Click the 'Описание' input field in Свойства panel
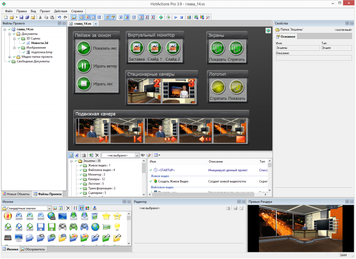Screen dimensions: 356x259 (x=314, y=58)
